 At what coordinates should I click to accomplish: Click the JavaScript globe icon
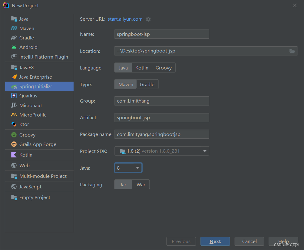point(14,187)
